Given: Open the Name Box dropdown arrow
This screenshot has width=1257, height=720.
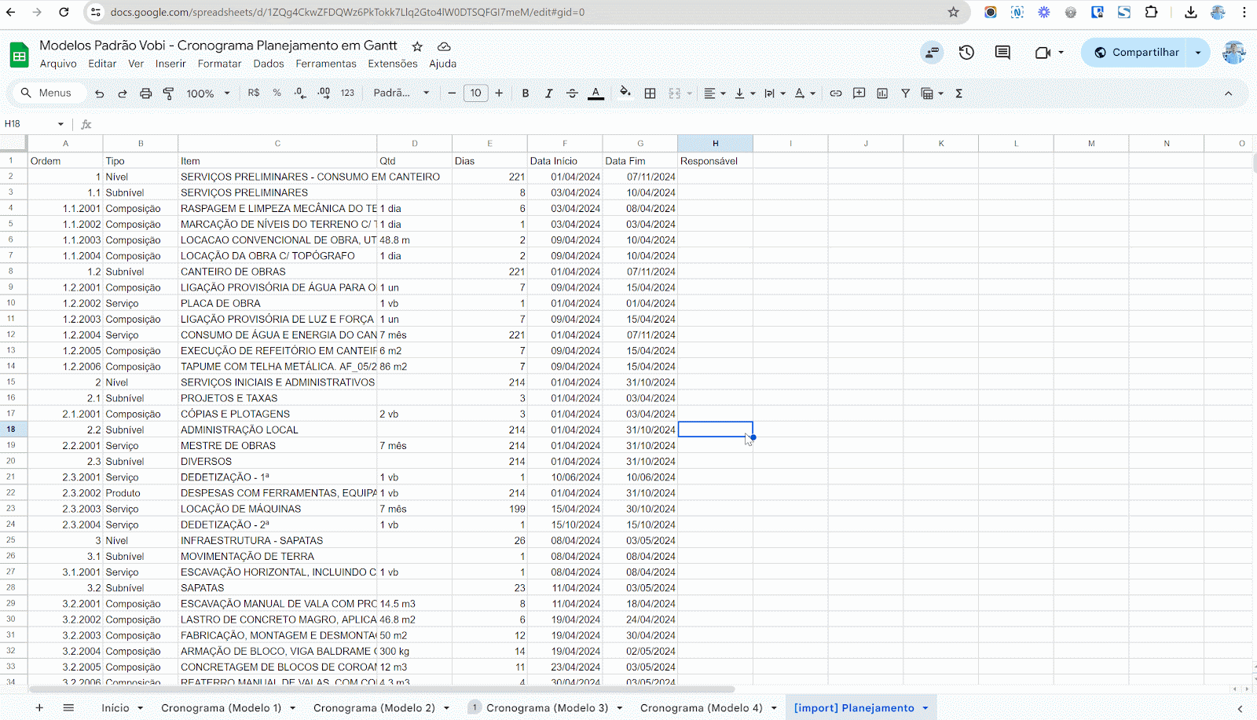Looking at the screenshot, I should (x=60, y=124).
